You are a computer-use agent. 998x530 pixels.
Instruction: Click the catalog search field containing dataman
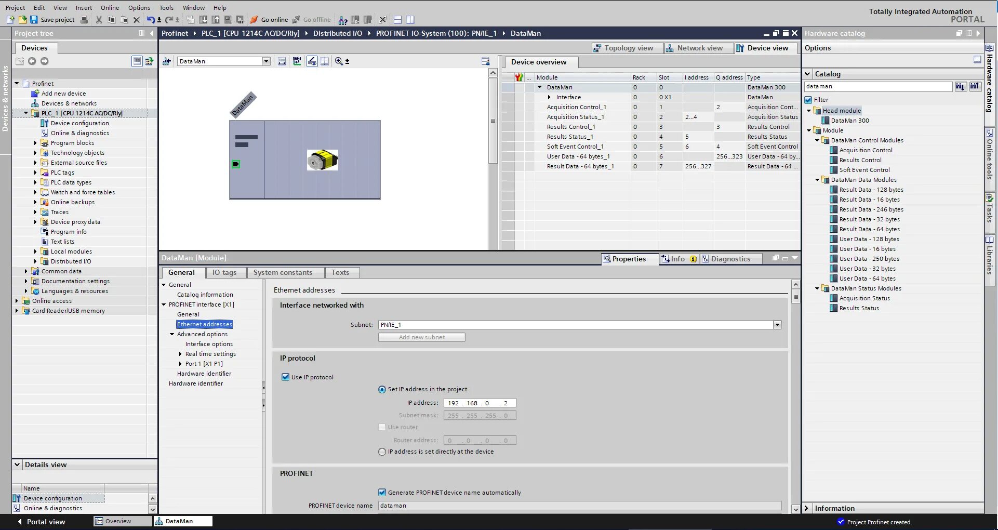pos(878,87)
